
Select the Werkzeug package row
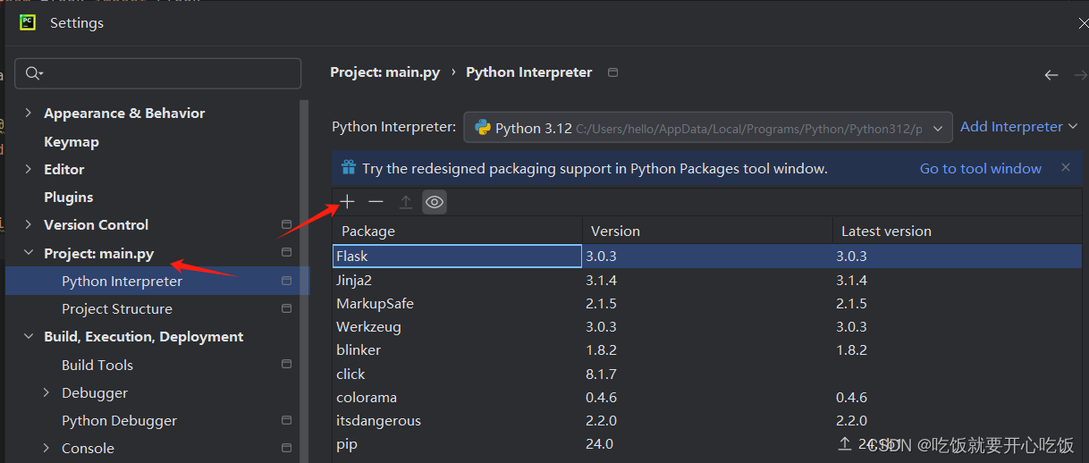707,326
